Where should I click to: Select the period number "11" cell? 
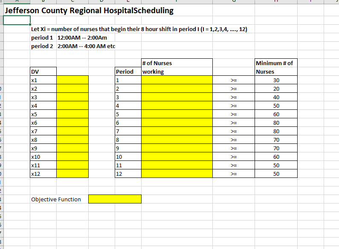point(128,165)
